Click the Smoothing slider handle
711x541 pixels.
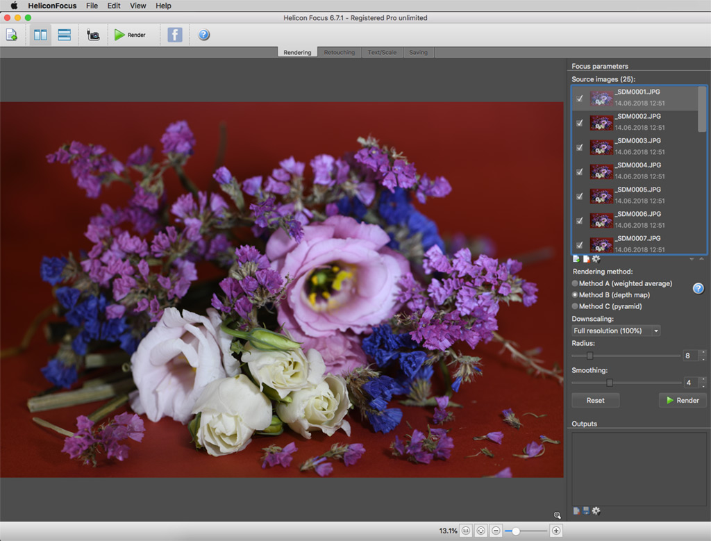pos(610,383)
